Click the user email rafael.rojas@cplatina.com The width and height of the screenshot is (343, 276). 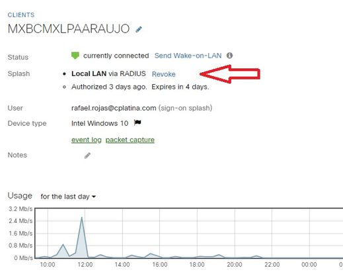tap(114, 108)
